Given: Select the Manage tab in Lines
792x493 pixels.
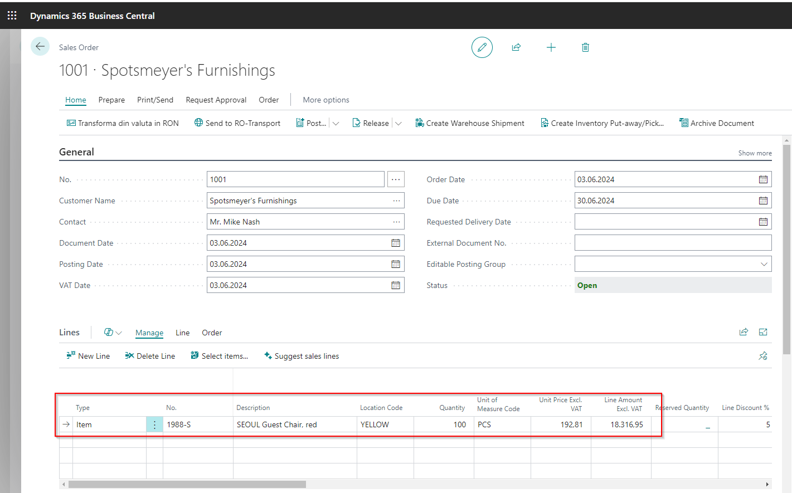Looking at the screenshot, I should pos(149,333).
